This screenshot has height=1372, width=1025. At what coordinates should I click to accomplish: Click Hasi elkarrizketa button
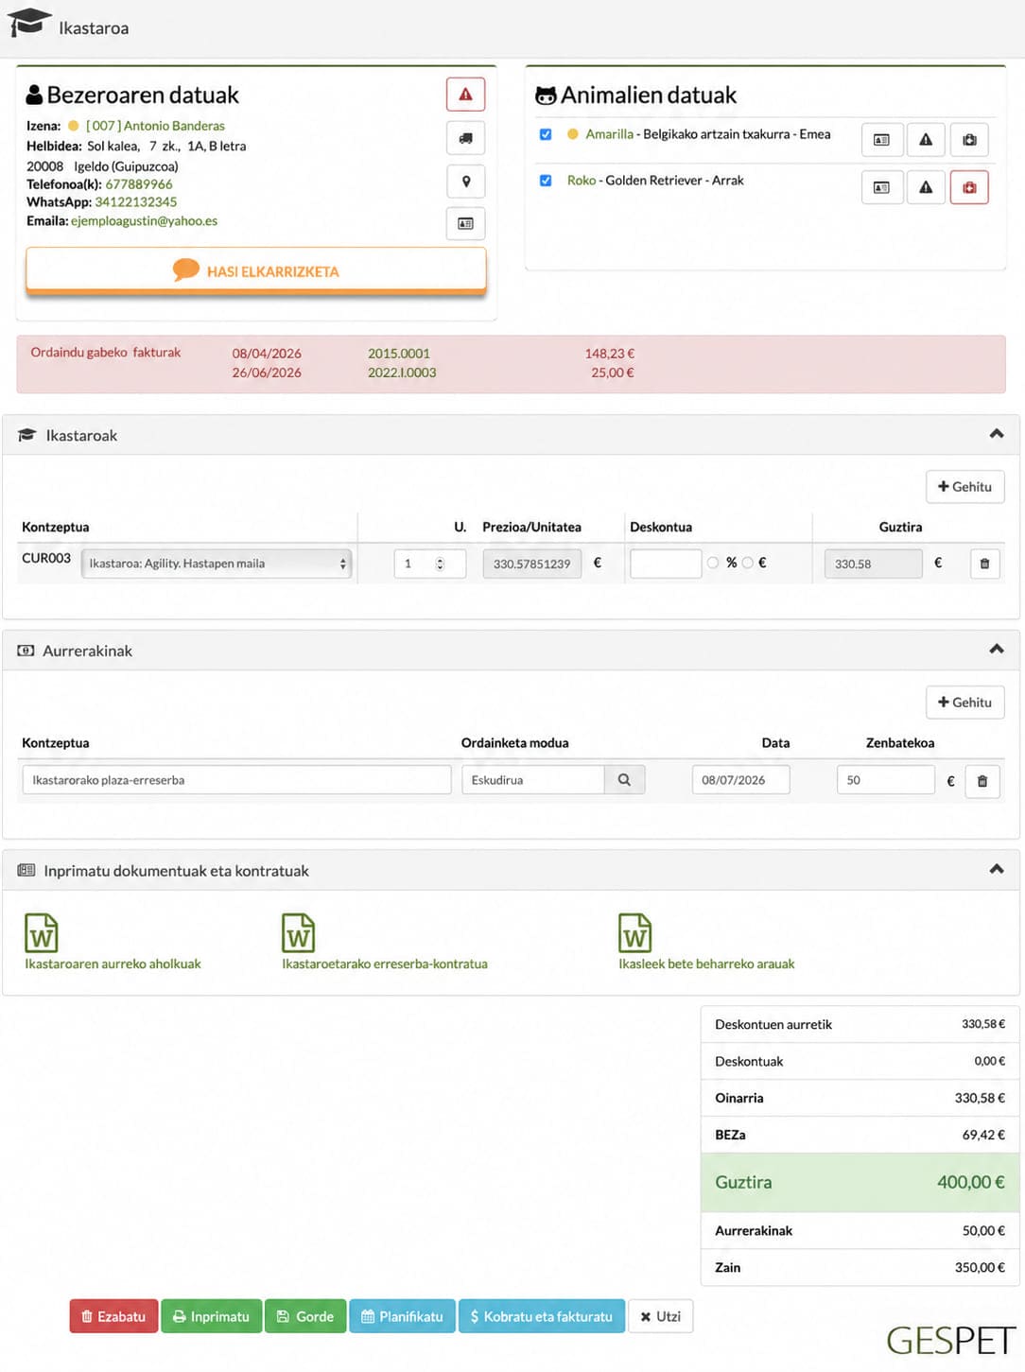256,271
